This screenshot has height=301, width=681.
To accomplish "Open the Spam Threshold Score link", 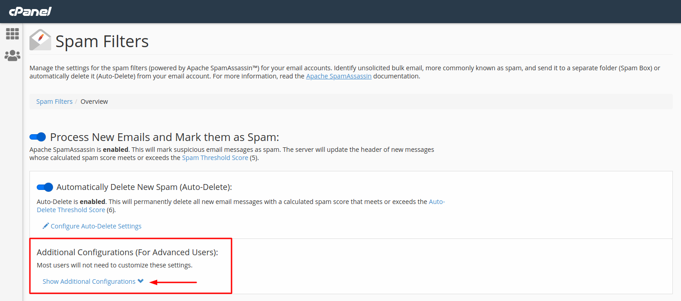I will pyautogui.click(x=215, y=158).
